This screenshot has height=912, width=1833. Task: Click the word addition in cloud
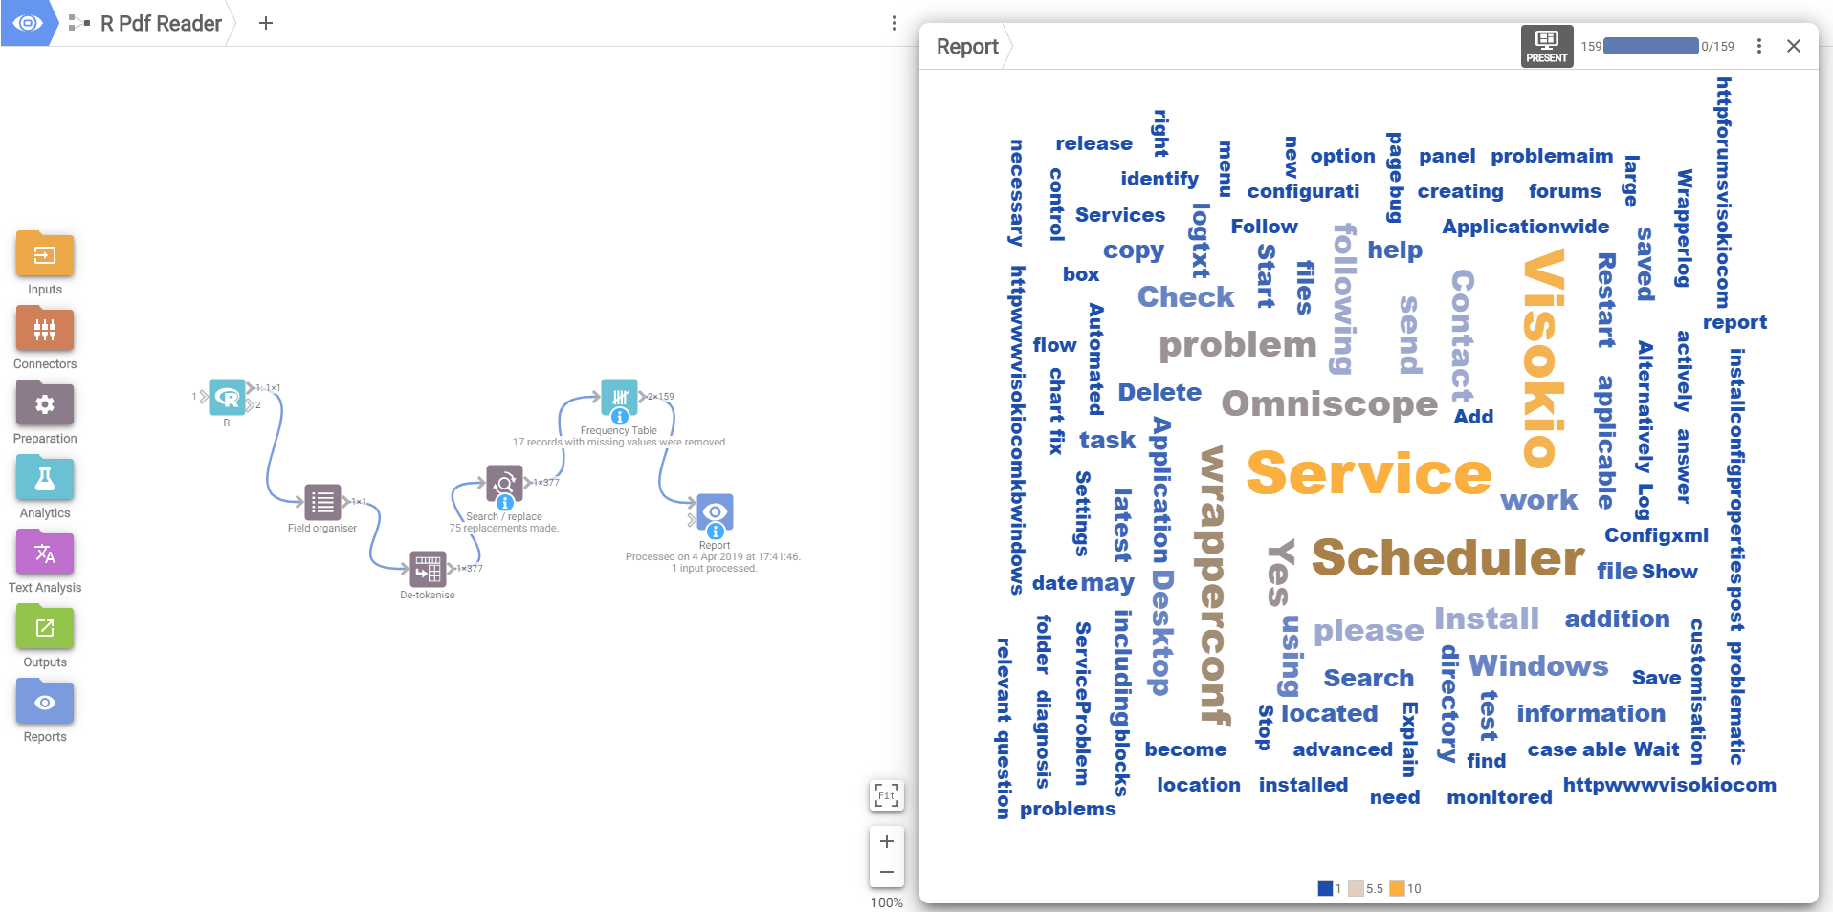[x=1617, y=619]
